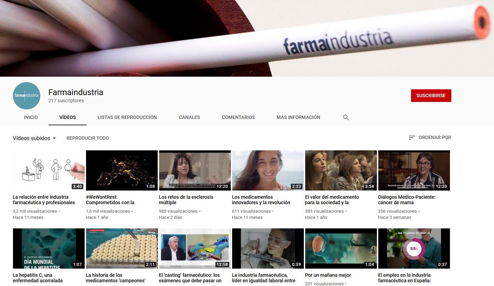Open the esclerosis múltiple video thumbnail
Screen dimensions: 494x286
pyautogui.click(x=195, y=170)
